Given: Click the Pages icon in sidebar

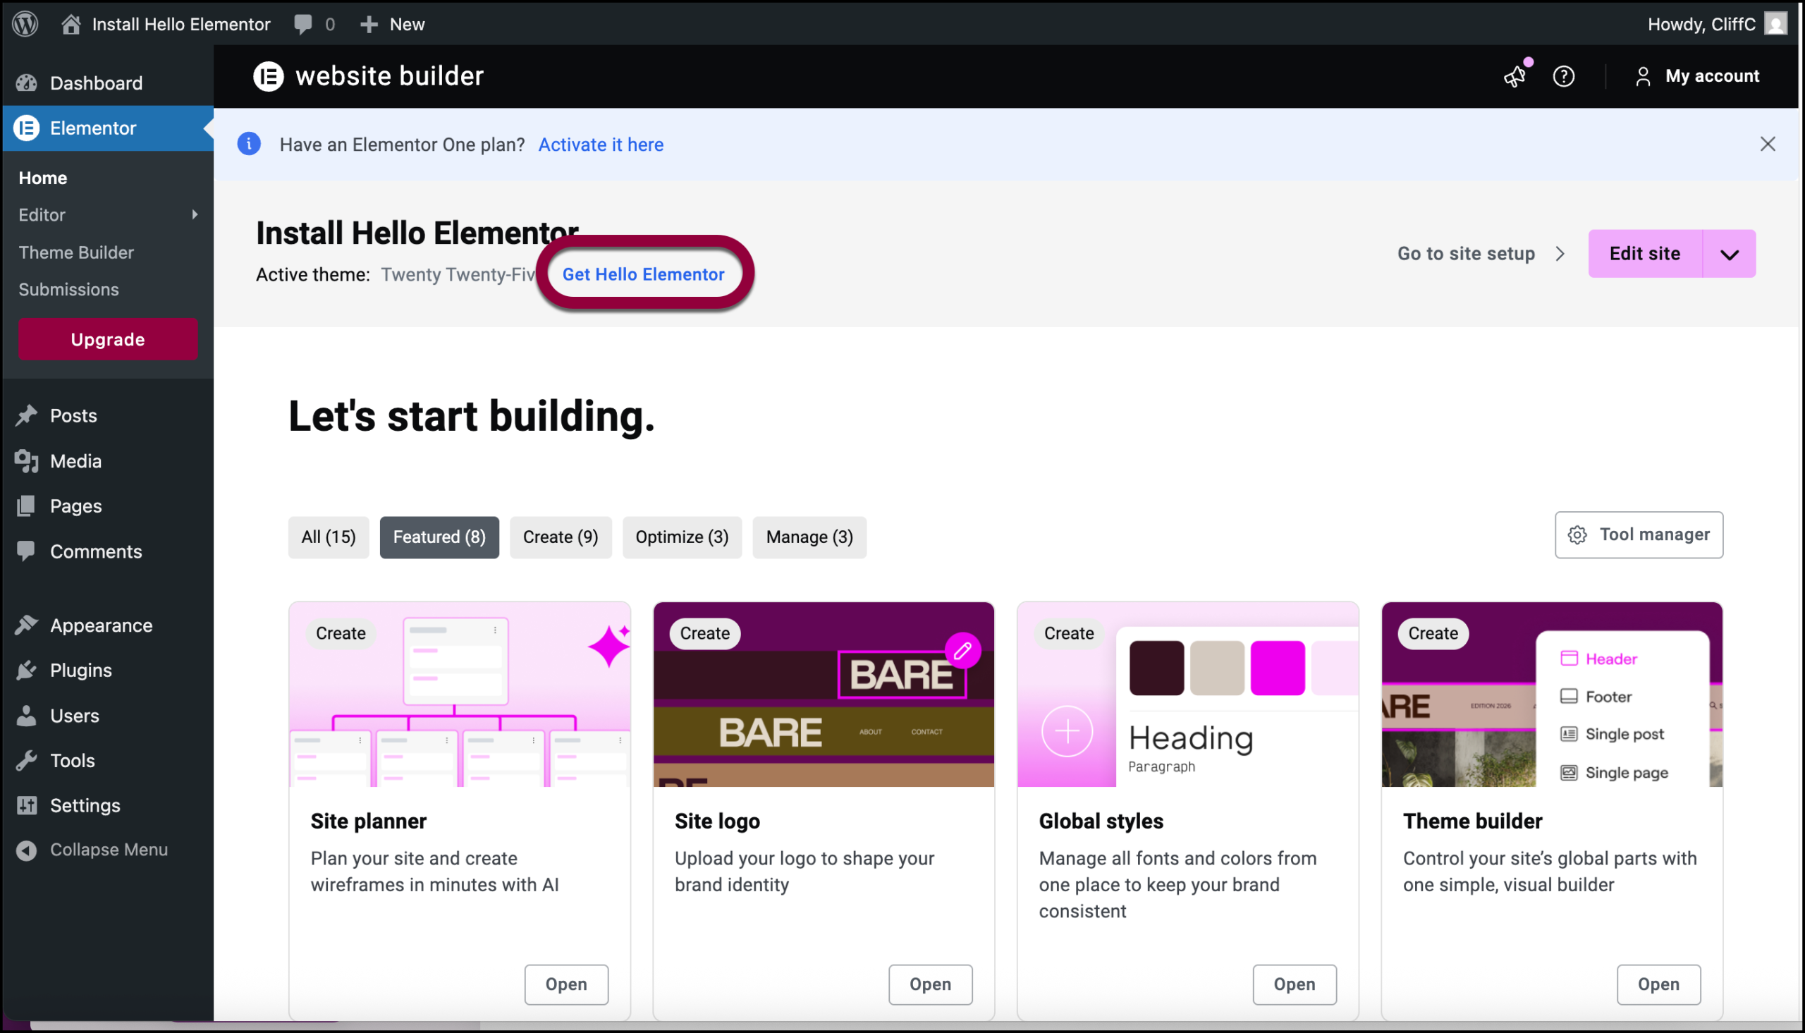Looking at the screenshot, I should pyautogui.click(x=26, y=506).
